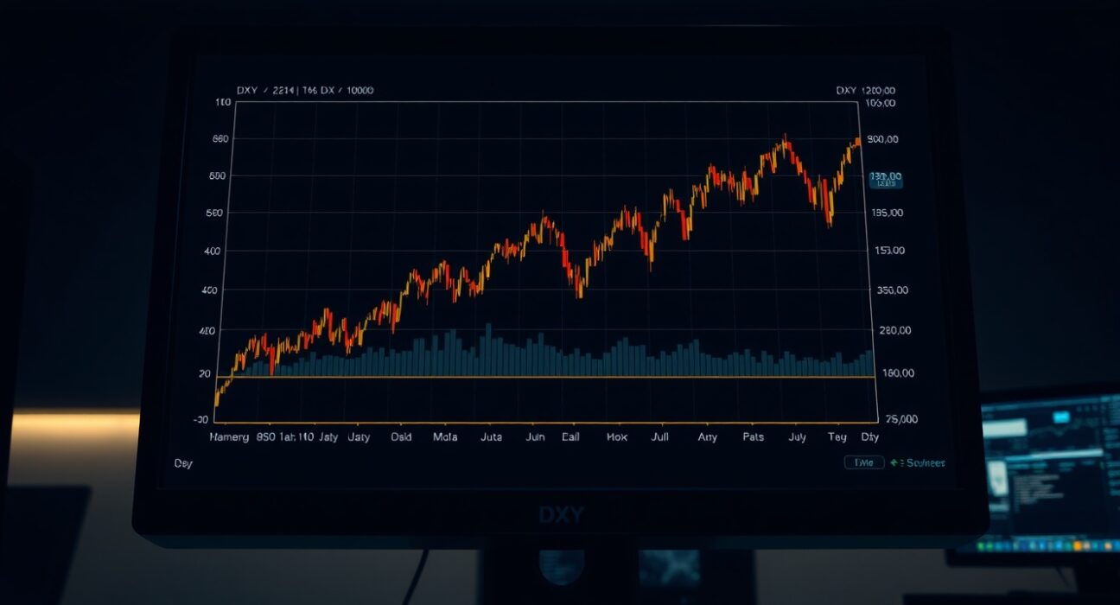Select the Jun label on the time axis
Image resolution: width=1120 pixels, height=605 pixels.
click(534, 436)
